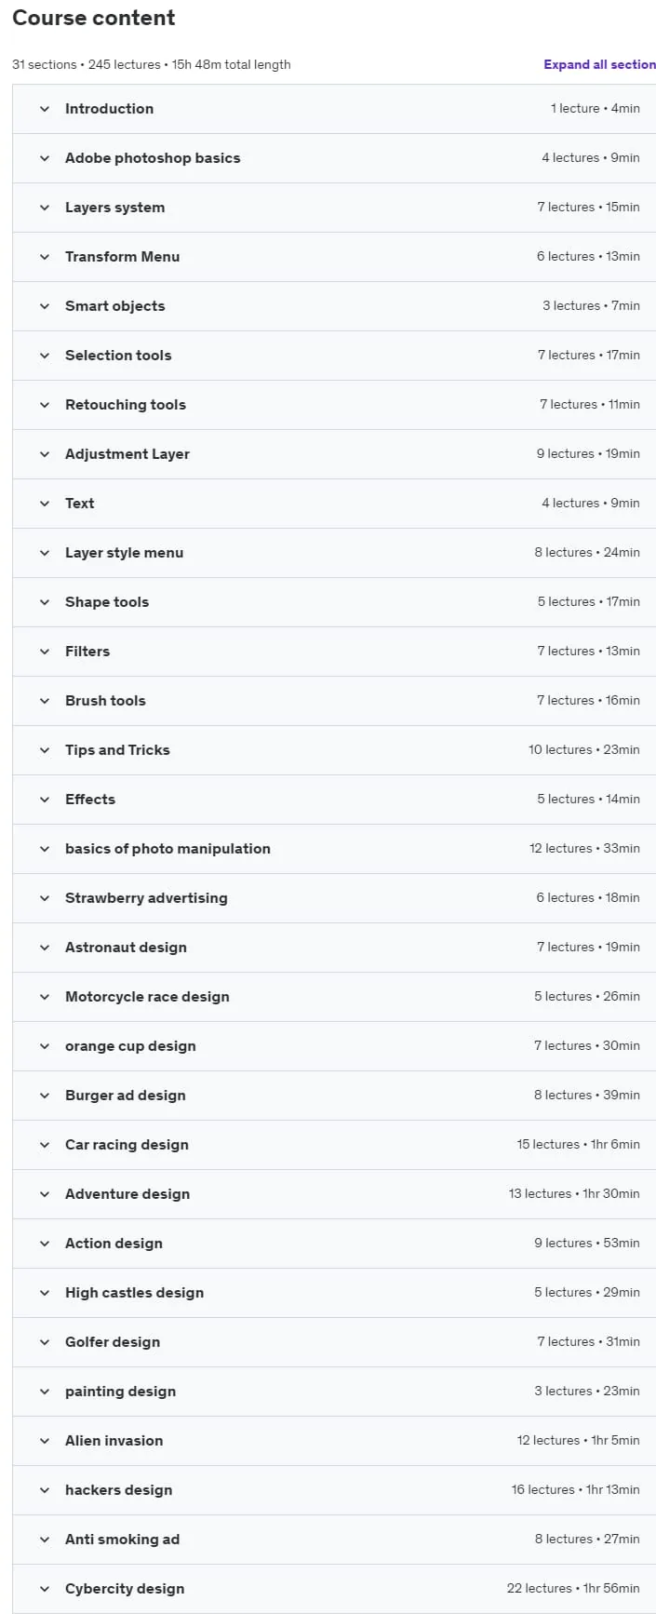
Task: Click chevron icon beside Cybercity design
Action: (45, 1589)
